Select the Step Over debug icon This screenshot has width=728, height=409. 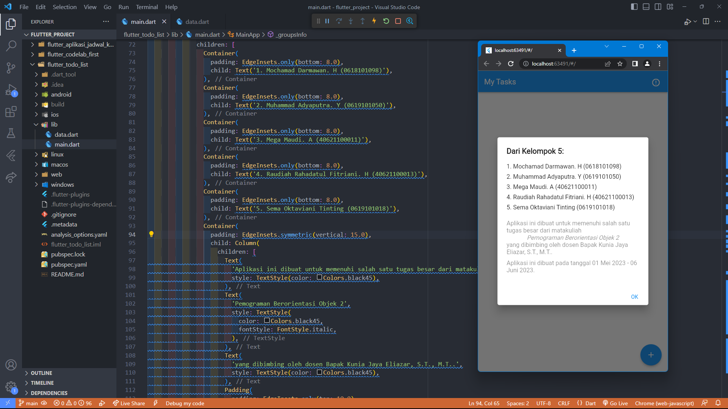[x=339, y=21]
